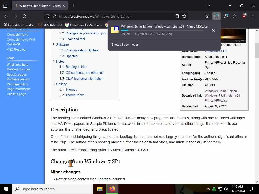
Task: Open What links here tool
Action: (x=17, y=64)
